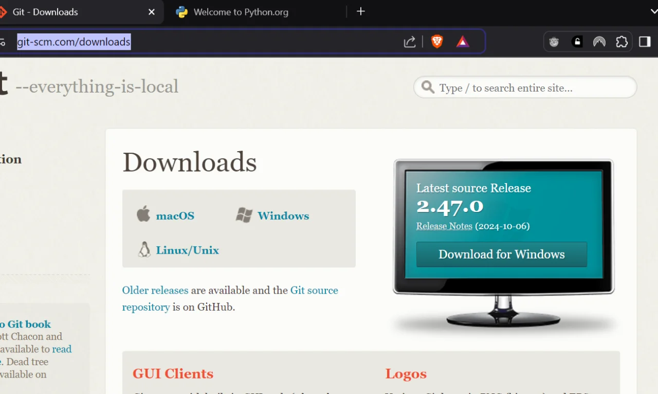658x394 pixels.
Task: Click the release date (2024-10-06)
Action: tap(502, 226)
